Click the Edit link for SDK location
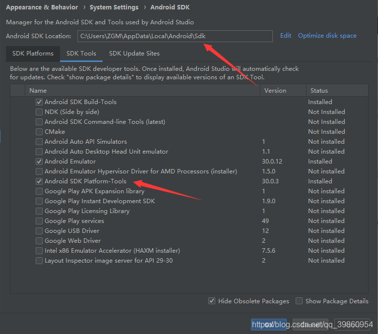The width and height of the screenshot is (378, 334). click(286, 36)
